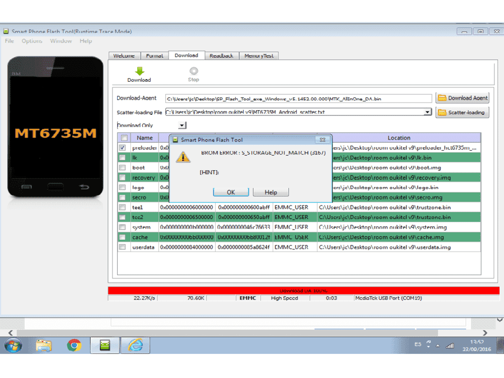This screenshot has height=378, width=504.
Task: Open File Explorer from the taskbar
Action: pyautogui.click(x=44, y=346)
